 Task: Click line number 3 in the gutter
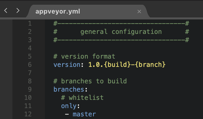[30, 40]
